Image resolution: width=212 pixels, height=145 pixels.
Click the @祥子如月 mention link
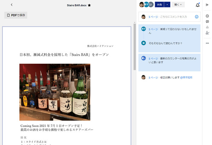[x=186, y=77]
